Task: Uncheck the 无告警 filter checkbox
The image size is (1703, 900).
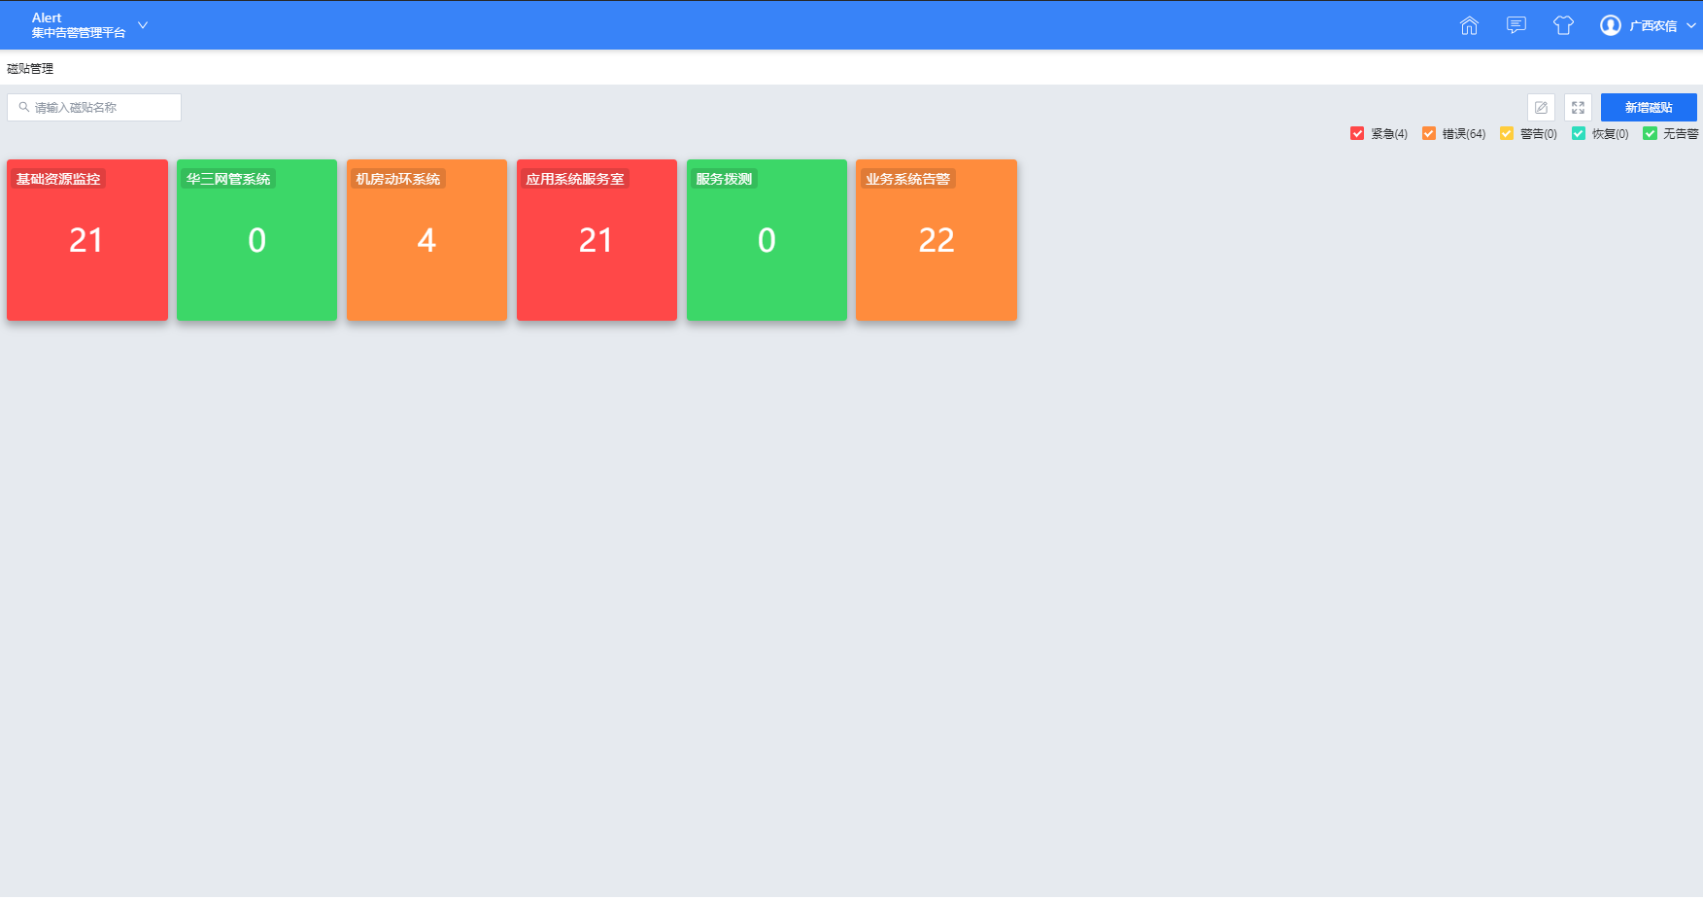Action: pyautogui.click(x=1650, y=133)
